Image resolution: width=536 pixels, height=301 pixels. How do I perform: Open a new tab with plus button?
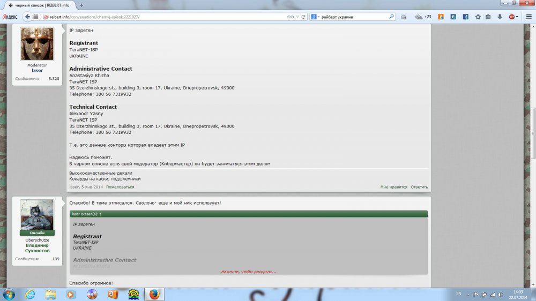(81, 5)
